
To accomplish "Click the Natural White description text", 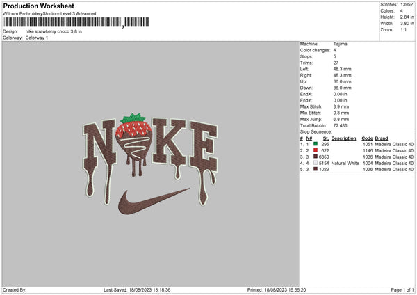I will pos(345,164).
